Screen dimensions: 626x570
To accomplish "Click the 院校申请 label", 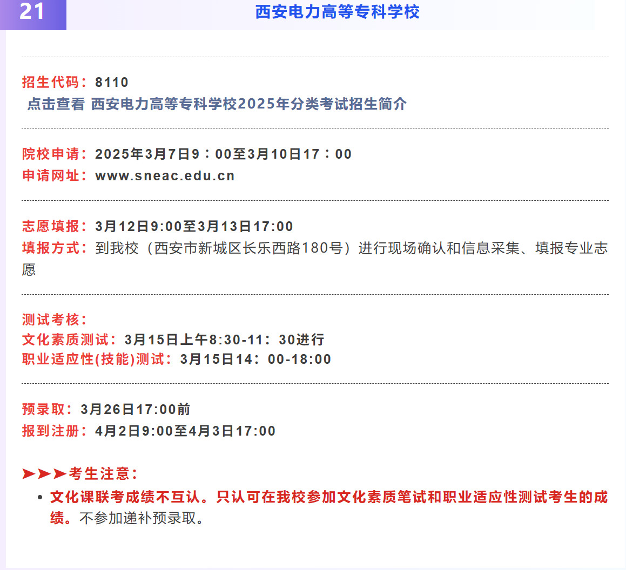I will click(x=51, y=154).
